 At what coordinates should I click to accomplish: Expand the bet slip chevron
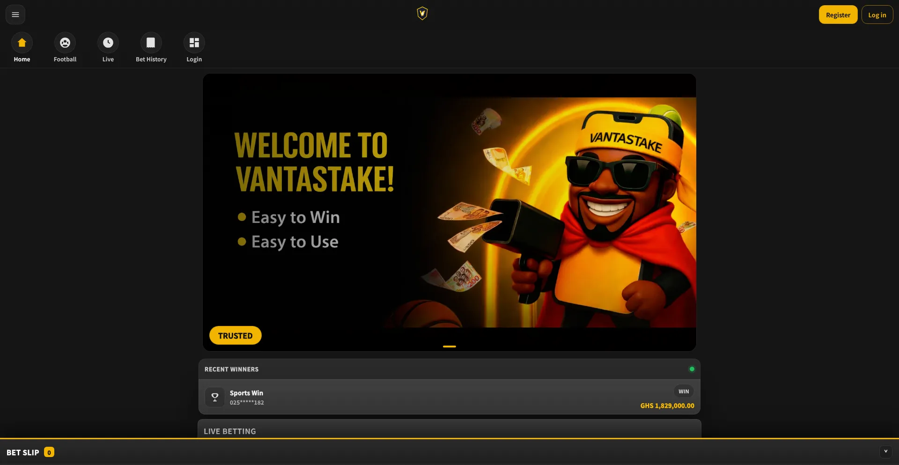coord(885,452)
